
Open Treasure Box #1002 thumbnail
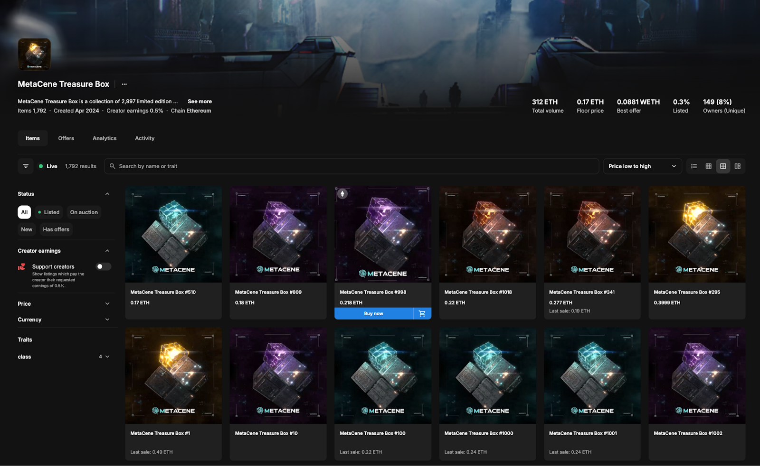click(697, 375)
